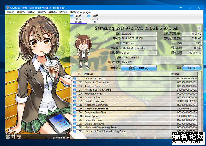The width and height of the screenshot is (206, 146).
Task: Click the blue status orb for F: drive
Action: 88,16
